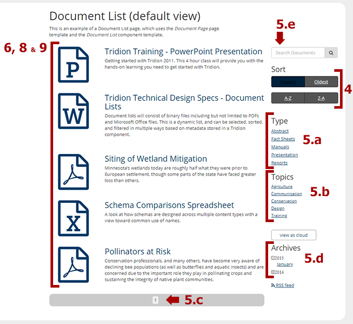The height and width of the screenshot is (324, 353).
Task: Click the PowerPoint file icon for Tridion Training
Action: click(x=73, y=64)
